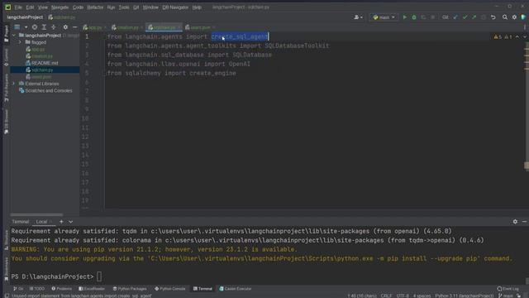Open README.md in project tree
This screenshot has height=298, width=529.
45,63
